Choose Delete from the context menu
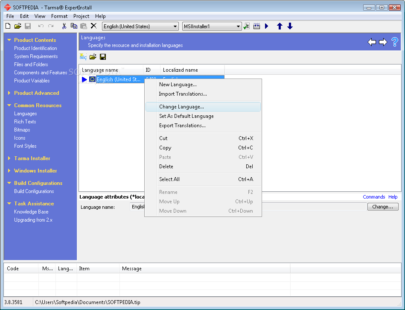 click(203, 167)
